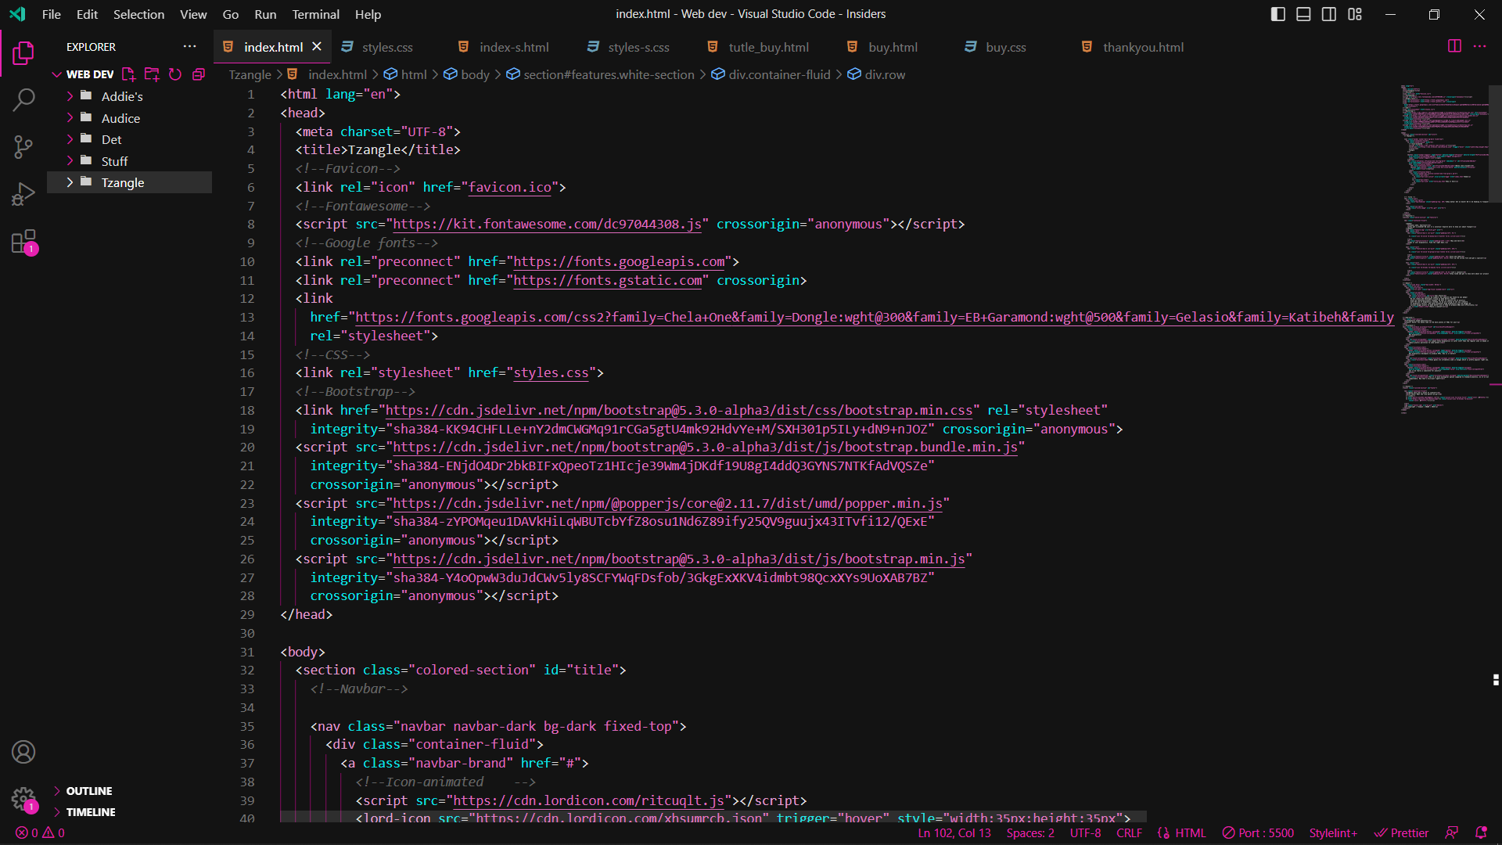The width and height of the screenshot is (1502, 845).
Task: Click the Prettier status bar button
Action: [1401, 832]
